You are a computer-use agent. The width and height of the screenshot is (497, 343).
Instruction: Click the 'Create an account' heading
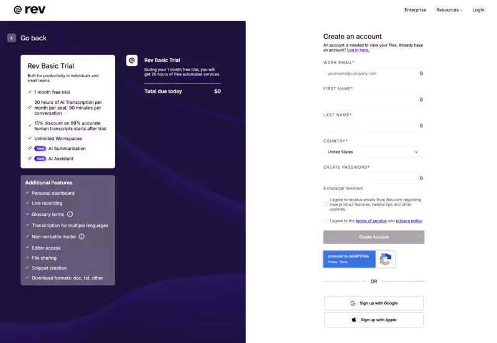[353, 37]
